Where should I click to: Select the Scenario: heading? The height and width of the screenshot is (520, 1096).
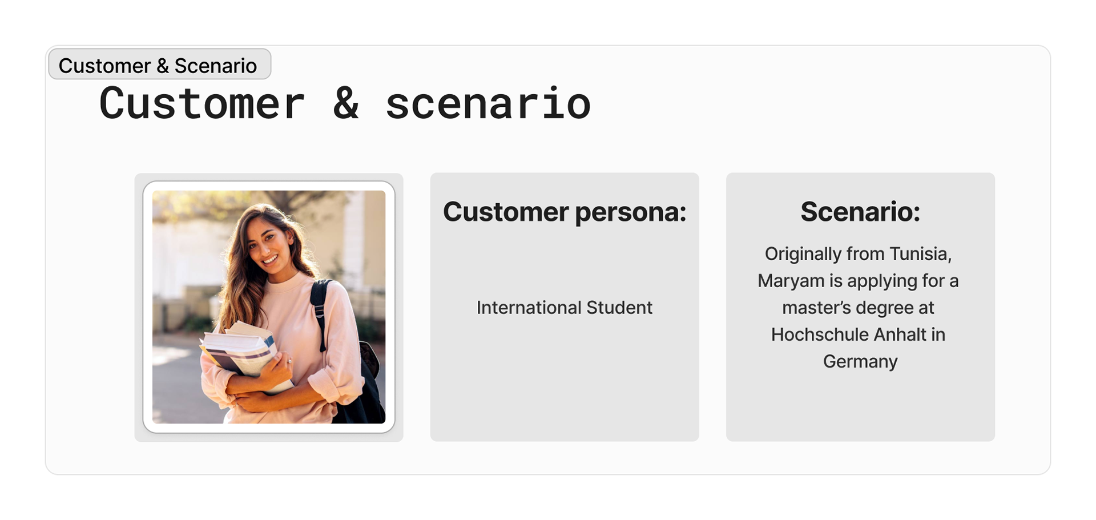pos(860,212)
